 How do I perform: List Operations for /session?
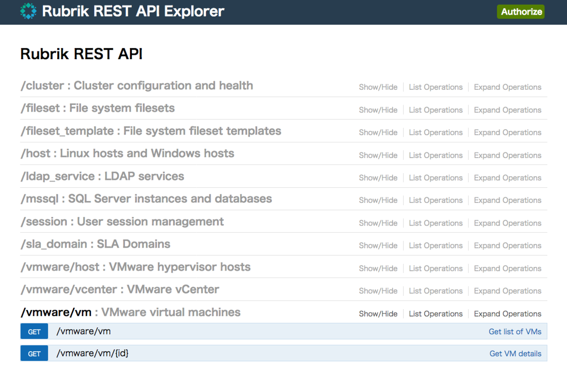436,223
